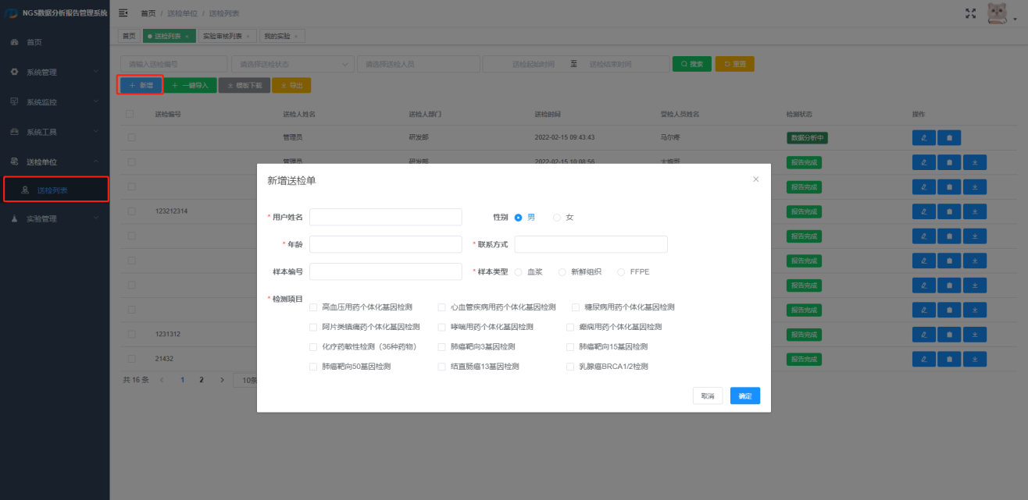Open the 请选择送检状态 dropdown

click(x=292, y=64)
